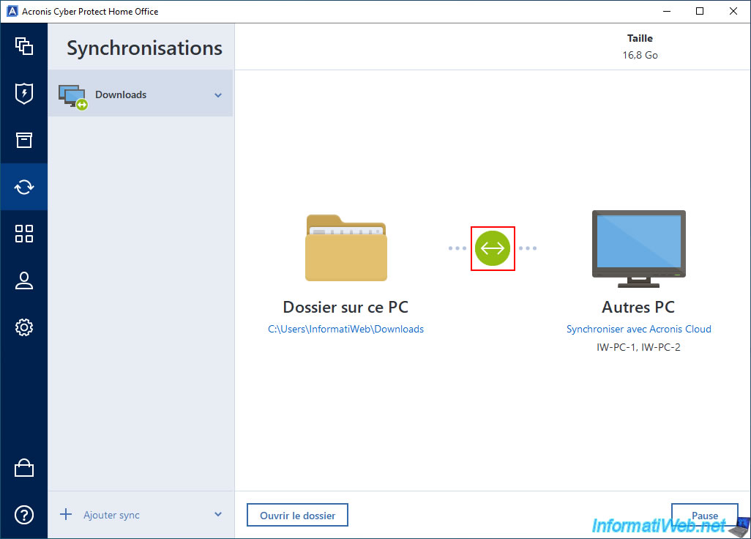Screen dimensions: 751x539
Task: Expand the Downloads sync chevron
Action: 218,95
